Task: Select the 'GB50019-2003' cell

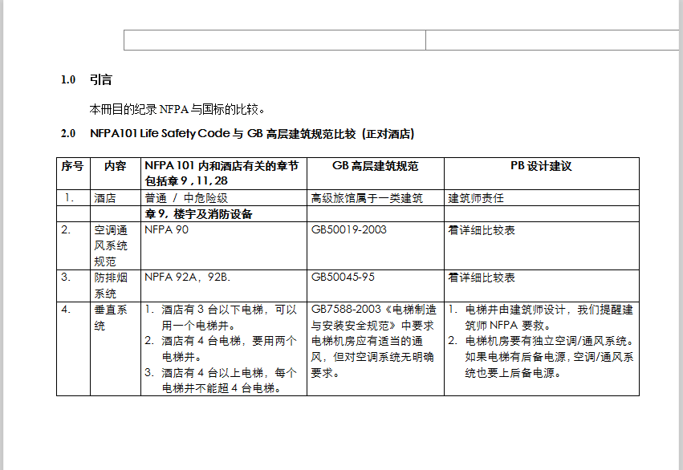Action: [x=348, y=229]
